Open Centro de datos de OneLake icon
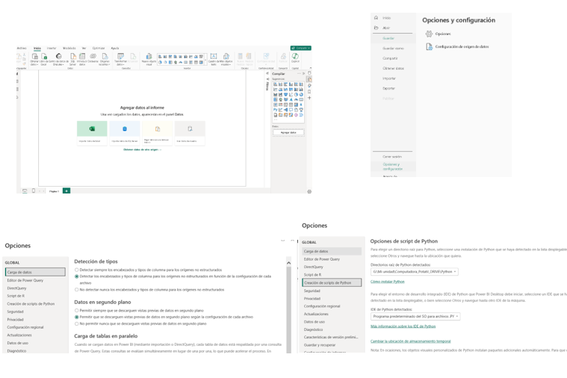This screenshot has width=567, height=378. point(58,56)
